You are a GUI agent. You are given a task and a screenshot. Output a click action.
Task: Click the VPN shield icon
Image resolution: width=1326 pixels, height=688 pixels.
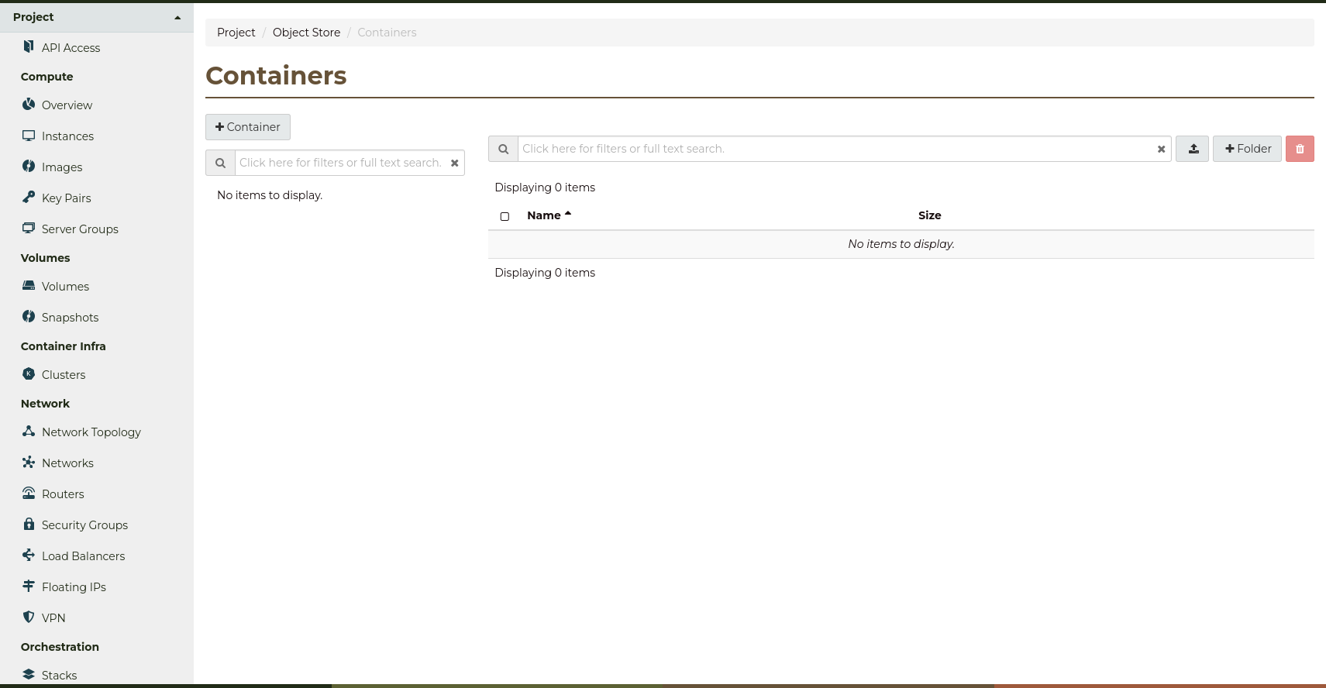[x=29, y=617]
